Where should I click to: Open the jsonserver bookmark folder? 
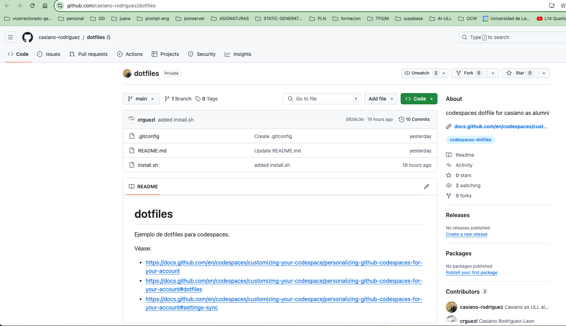point(190,19)
